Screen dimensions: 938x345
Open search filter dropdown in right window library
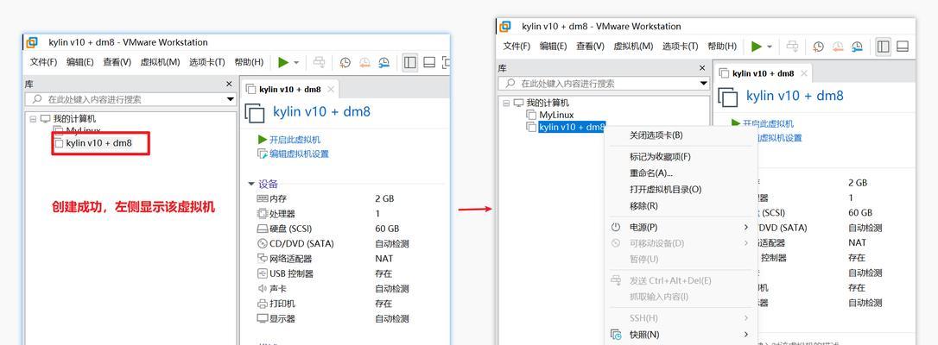pos(704,84)
